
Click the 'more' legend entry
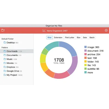89,72
